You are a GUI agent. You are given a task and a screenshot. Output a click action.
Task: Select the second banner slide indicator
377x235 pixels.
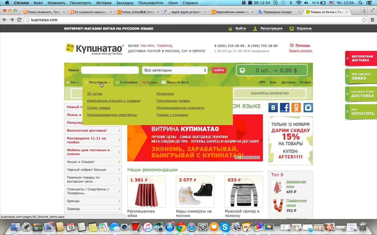pos(240,158)
